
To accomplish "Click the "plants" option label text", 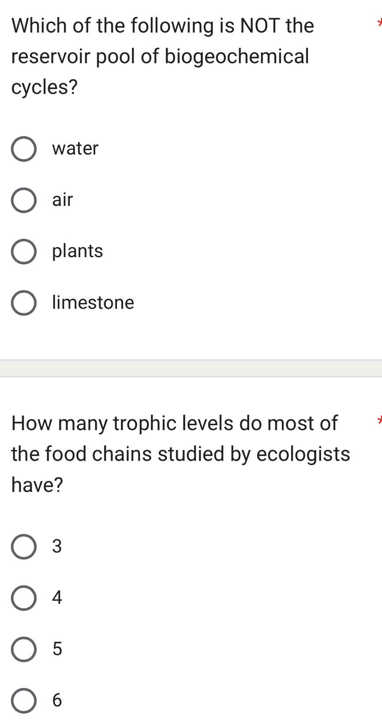I will [x=77, y=251].
